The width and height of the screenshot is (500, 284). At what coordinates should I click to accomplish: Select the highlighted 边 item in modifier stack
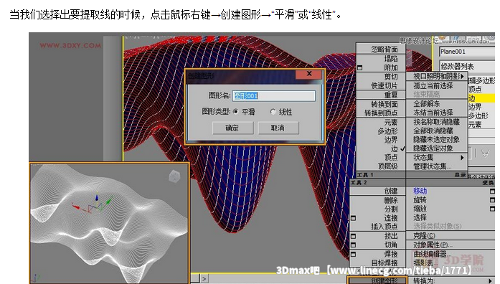click(x=481, y=98)
